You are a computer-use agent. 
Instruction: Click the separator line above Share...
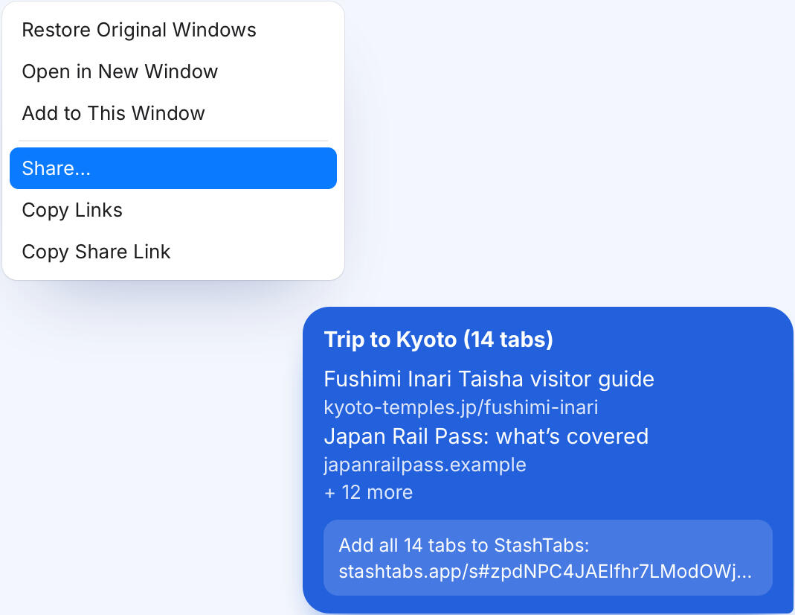(x=173, y=141)
